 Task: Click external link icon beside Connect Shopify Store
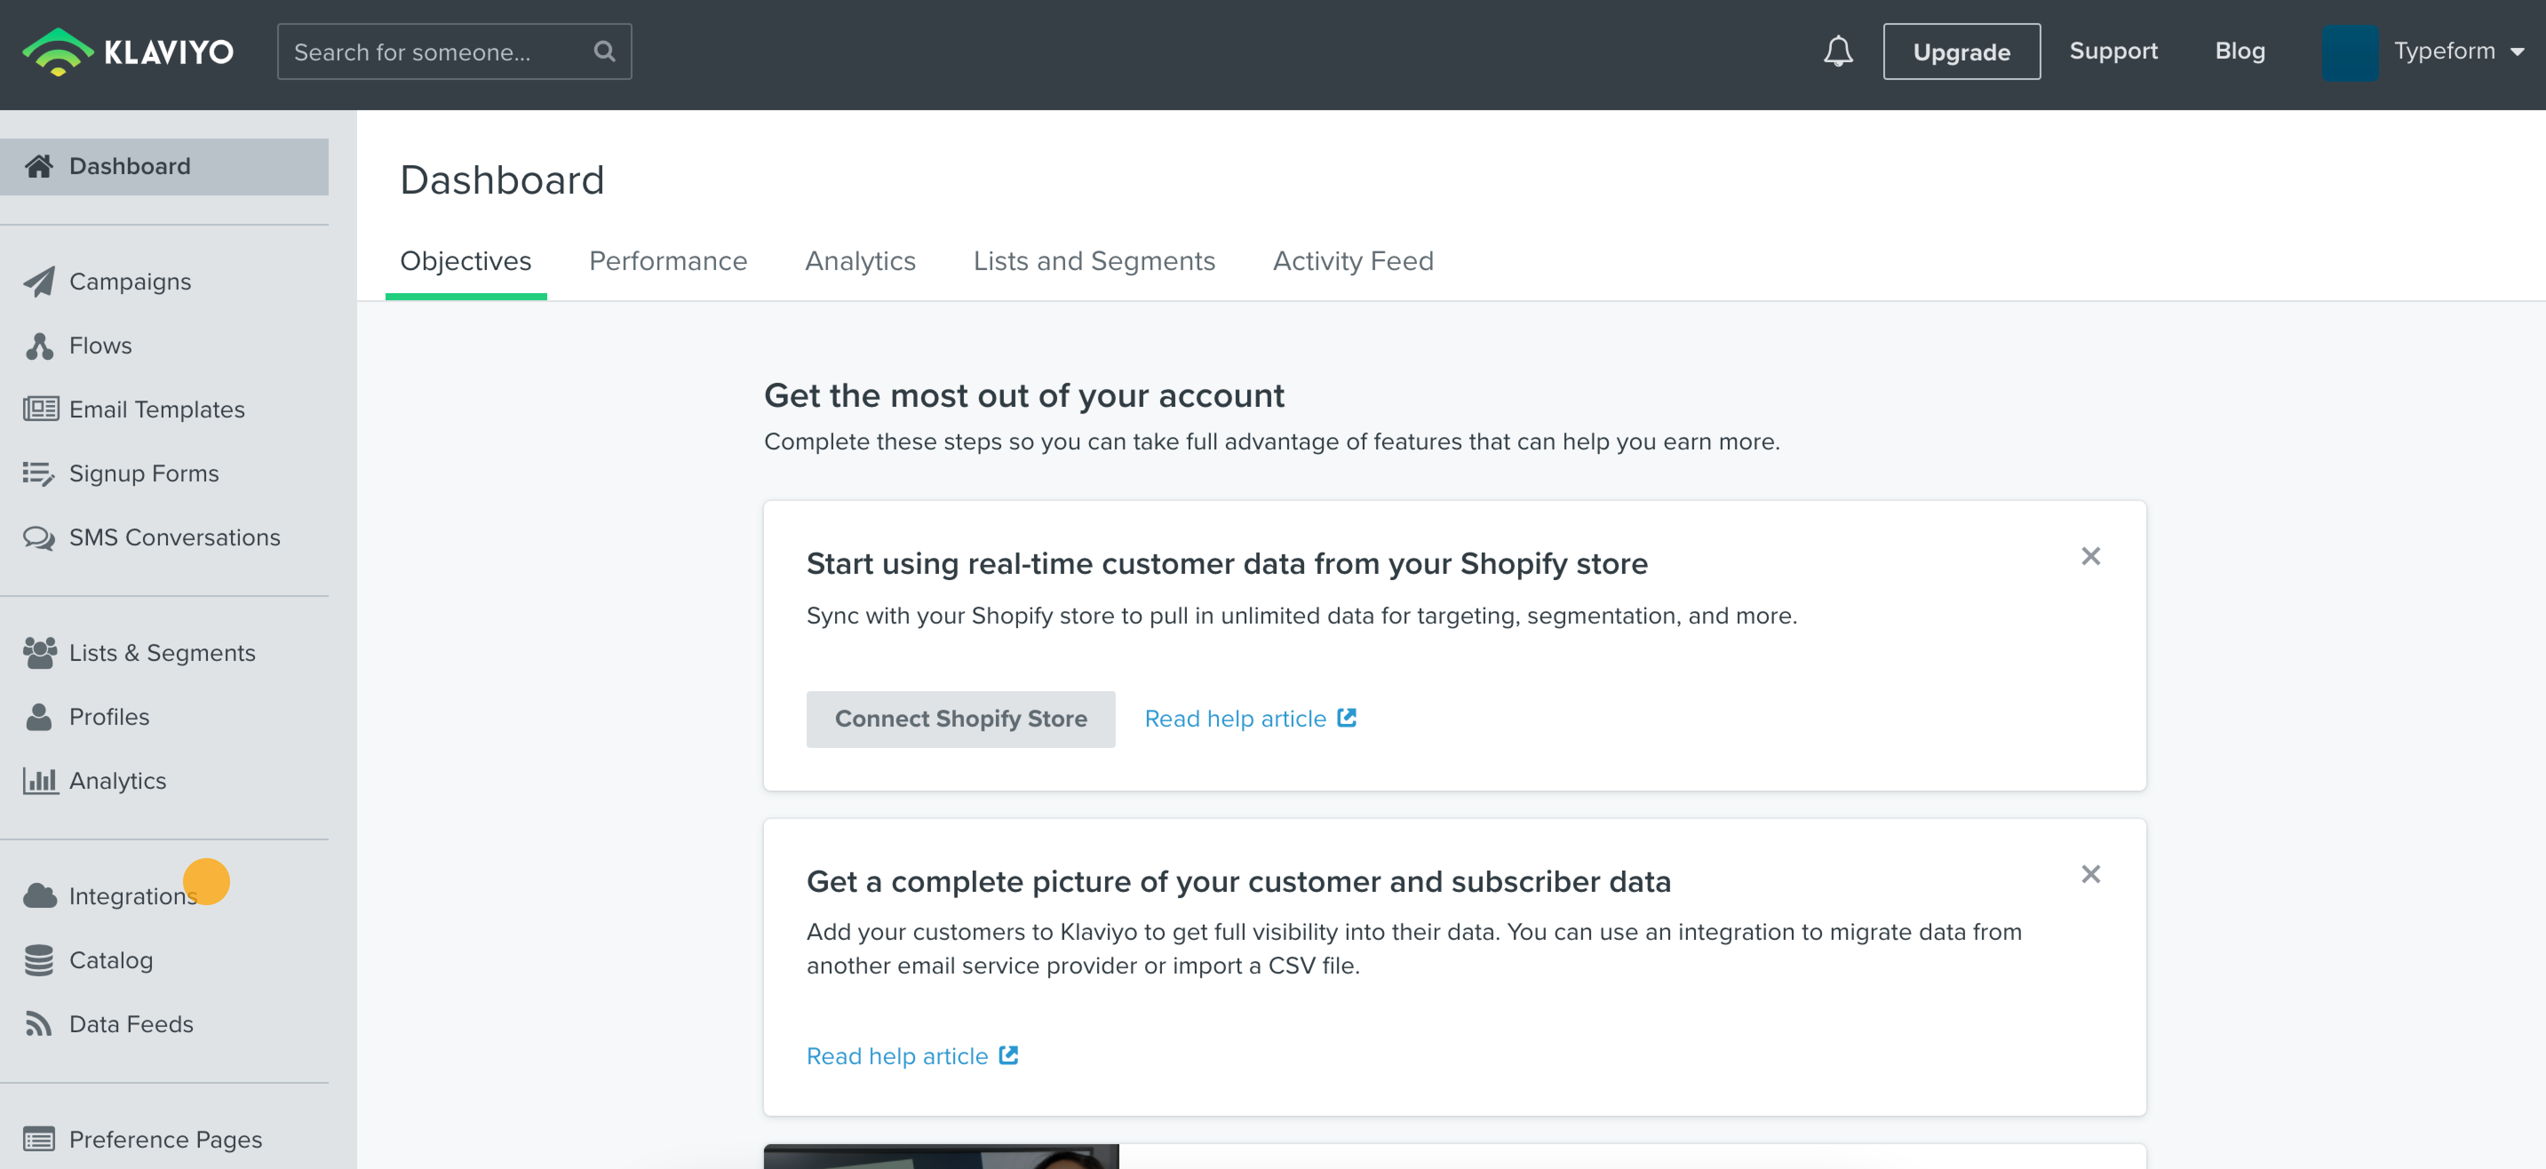click(x=1346, y=717)
